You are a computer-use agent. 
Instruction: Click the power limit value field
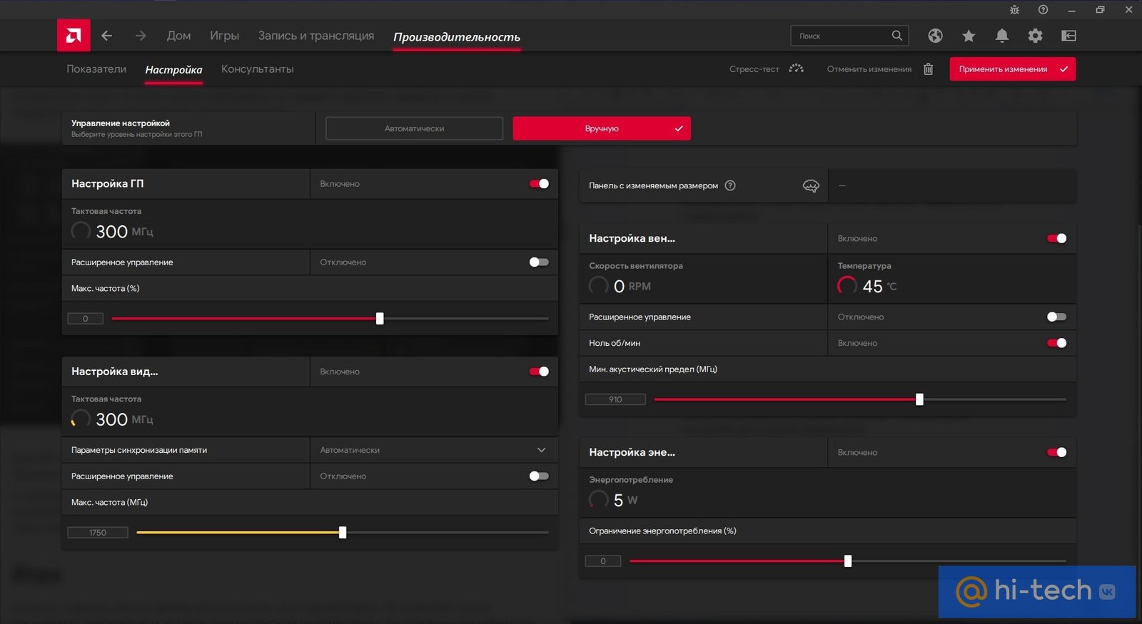tap(603, 561)
